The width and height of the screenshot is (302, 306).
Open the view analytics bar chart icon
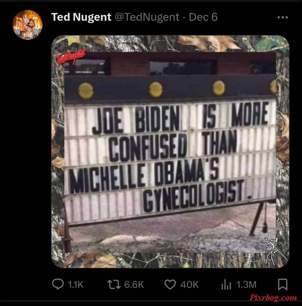[226, 284]
